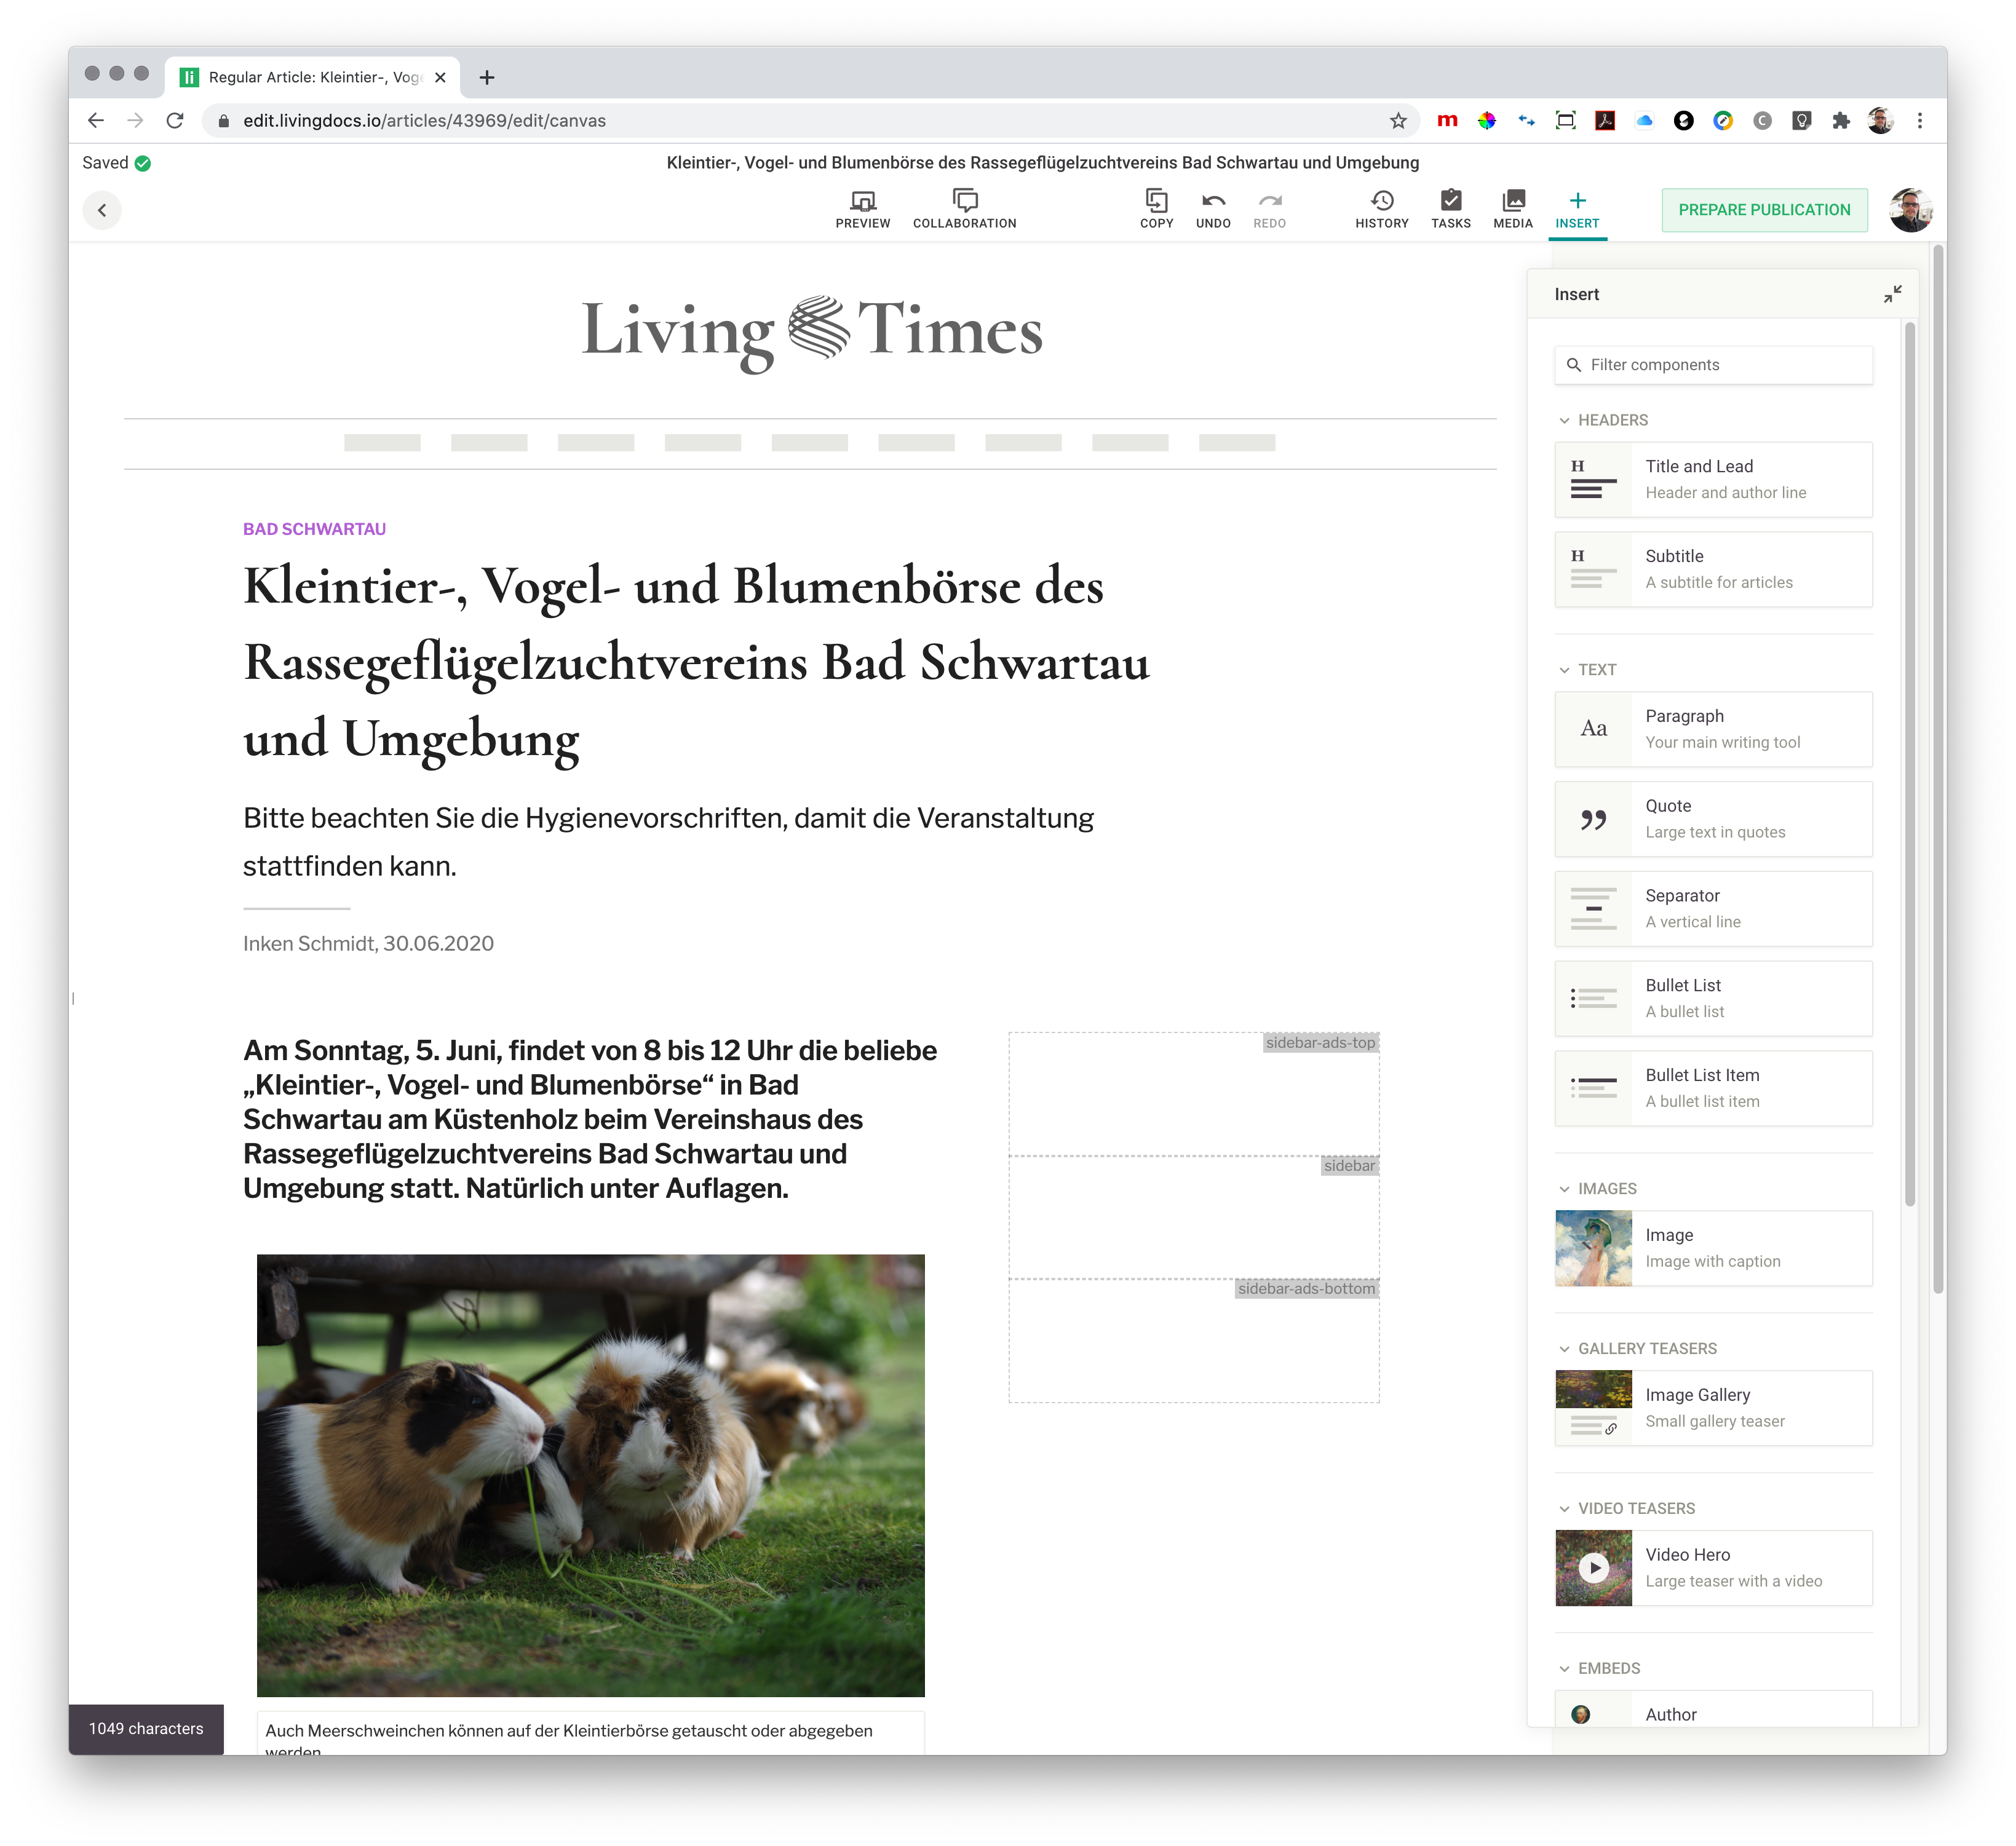Go back using the editor back arrow
This screenshot has width=2016, height=1846.
click(x=102, y=210)
